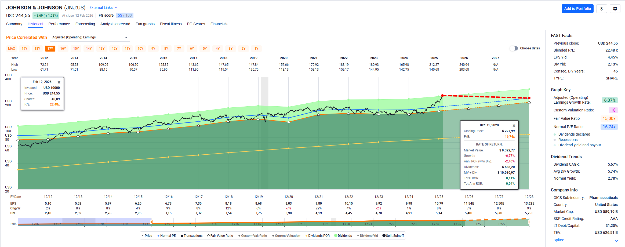
Task: Open the Price Correlated With dropdown
Action: pyautogui.click(x=90, y=37)
